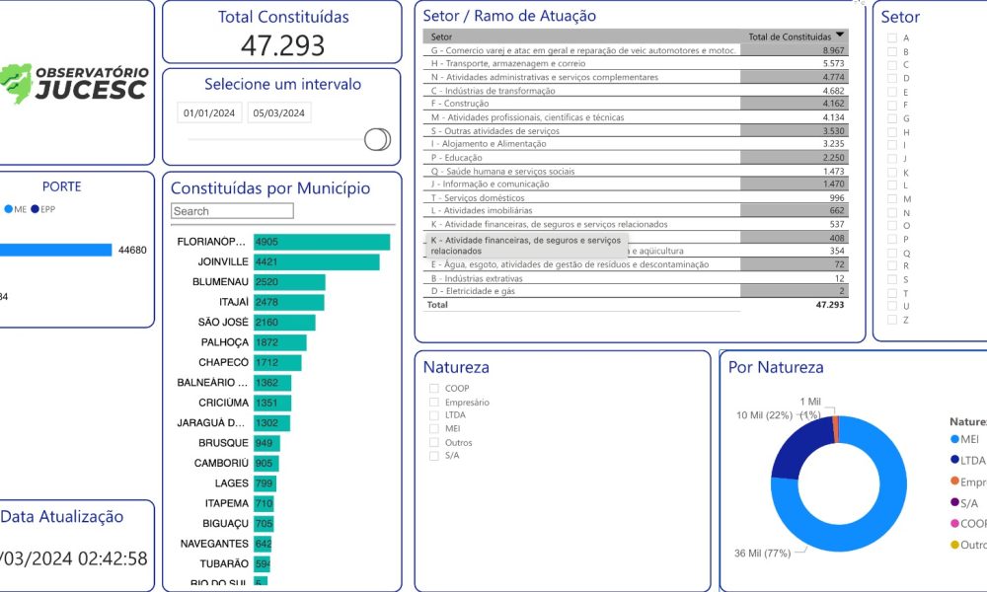
Task: Enable the COOP Natureza checkbox
Action: pos(434,389)
